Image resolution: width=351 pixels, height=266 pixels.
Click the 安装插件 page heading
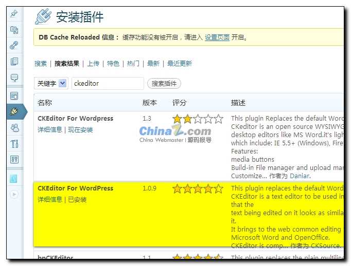(80, 17)
